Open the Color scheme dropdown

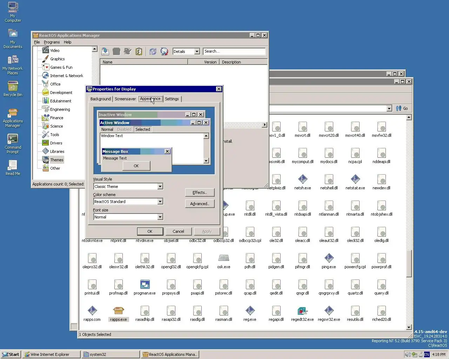[x=160, y=202]
